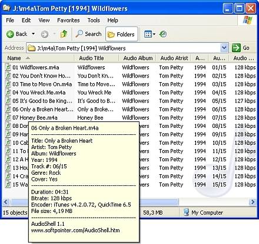Click the Go button
Screen dimensions: 259x244
(x=241, y=48)
